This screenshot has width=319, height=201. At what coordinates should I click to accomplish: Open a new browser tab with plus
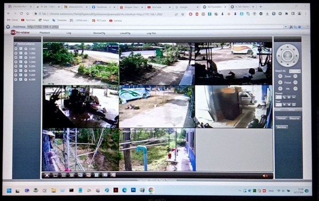coord(261,6)
